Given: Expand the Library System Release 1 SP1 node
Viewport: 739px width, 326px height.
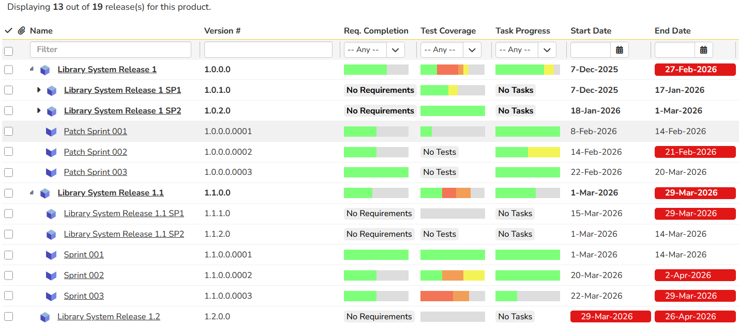Looking at the screenshot, I should click(x=39, y=90).
